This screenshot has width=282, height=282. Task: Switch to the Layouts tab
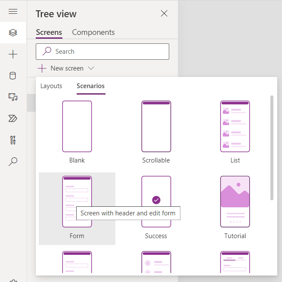(51, 86)
